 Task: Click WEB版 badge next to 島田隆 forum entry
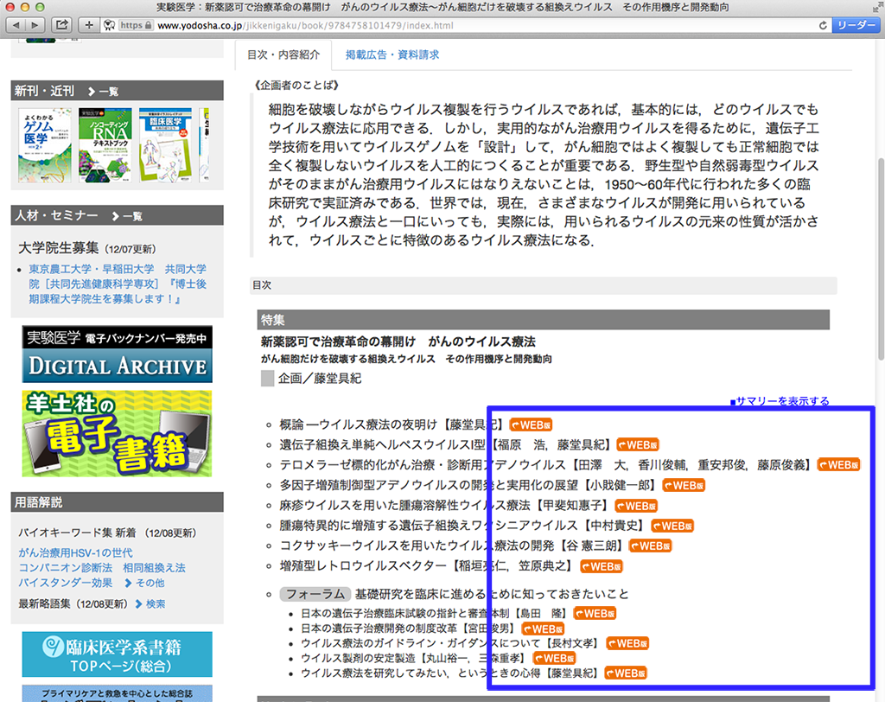tap(595, 613)
